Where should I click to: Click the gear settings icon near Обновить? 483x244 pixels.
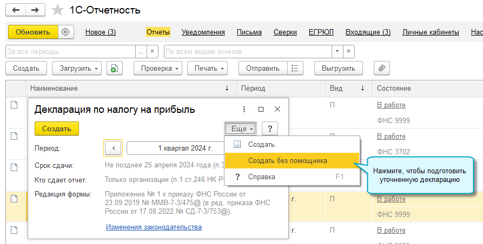pos(65,32)
